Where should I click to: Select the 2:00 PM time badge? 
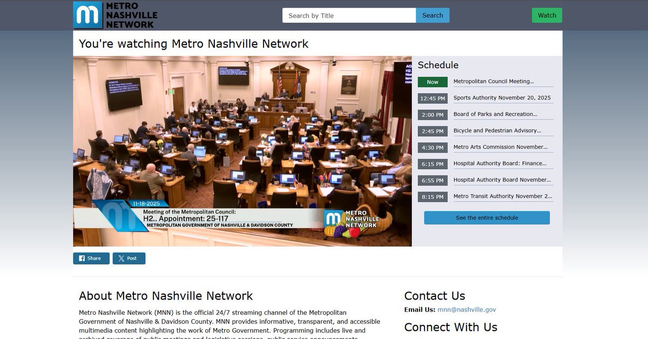coord(433,115)
